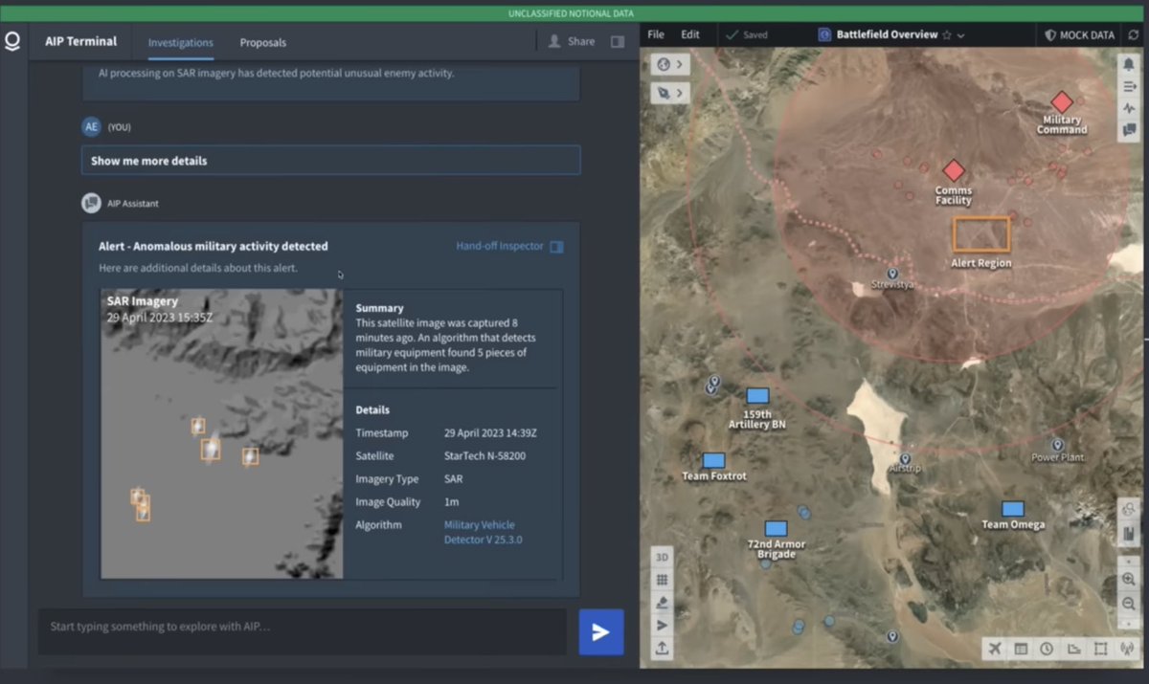Toggle the side panel icon next to Share

[x=618, y=42]
